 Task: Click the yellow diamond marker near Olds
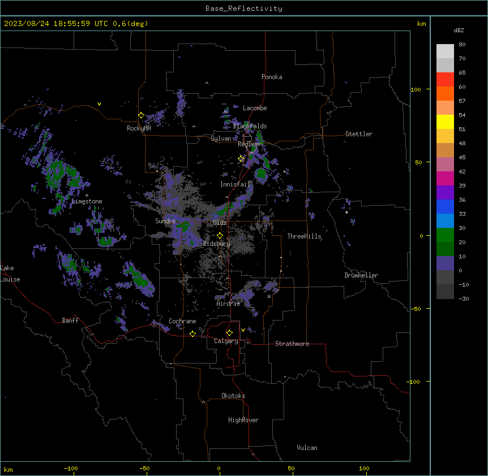[x=220, y=236]
